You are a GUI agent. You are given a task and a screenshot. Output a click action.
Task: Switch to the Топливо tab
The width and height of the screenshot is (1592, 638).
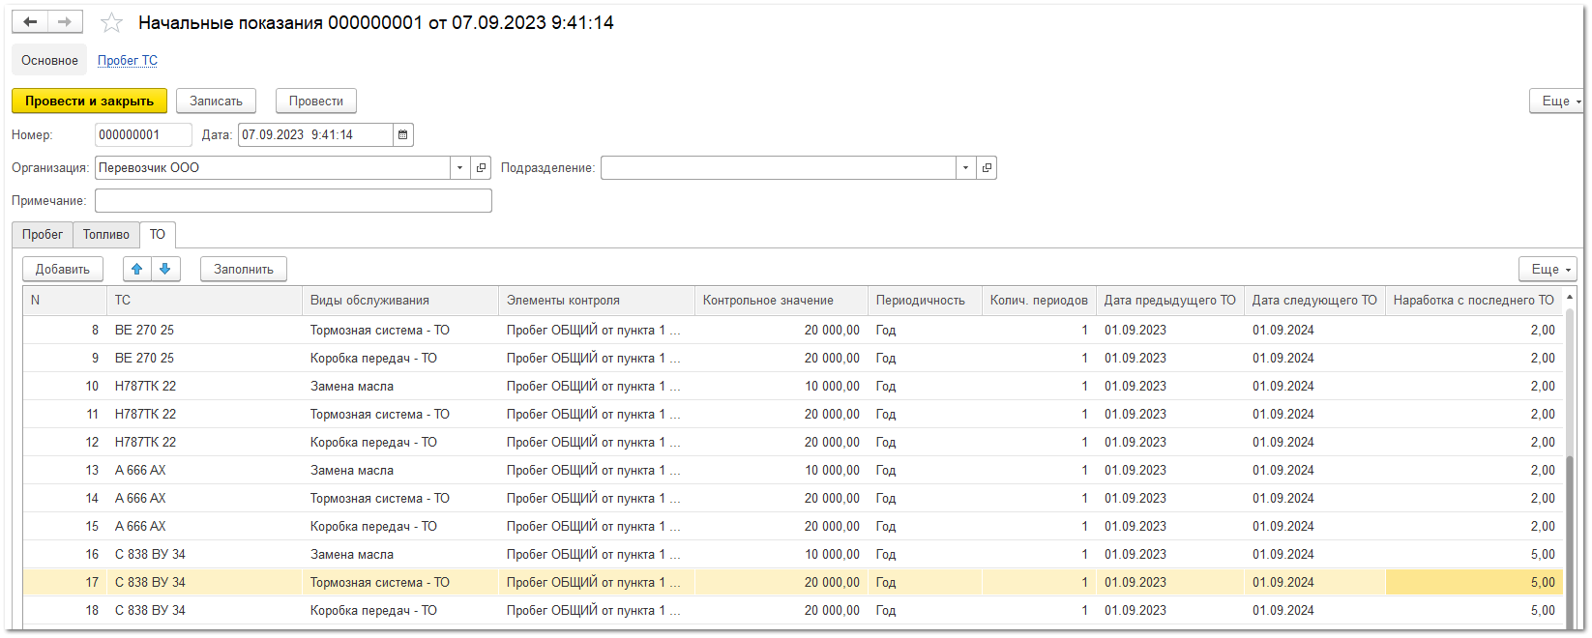coord(106,235)
